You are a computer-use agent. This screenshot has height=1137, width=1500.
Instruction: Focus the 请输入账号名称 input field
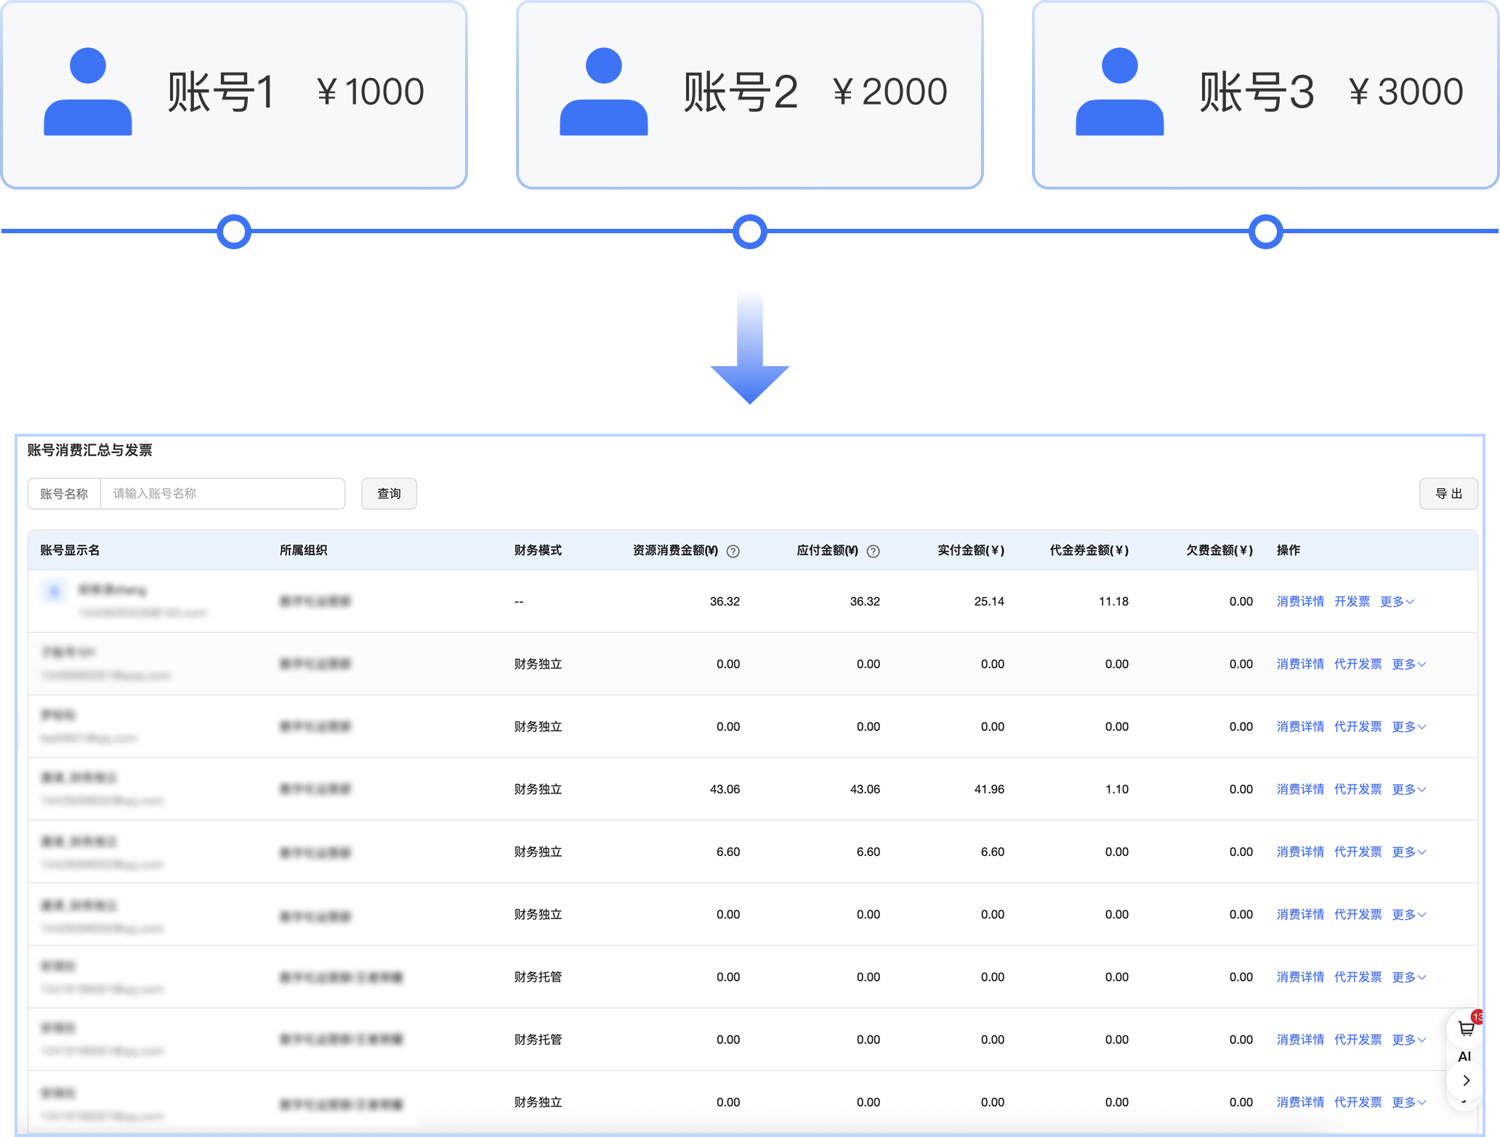(x=222, y=494)
